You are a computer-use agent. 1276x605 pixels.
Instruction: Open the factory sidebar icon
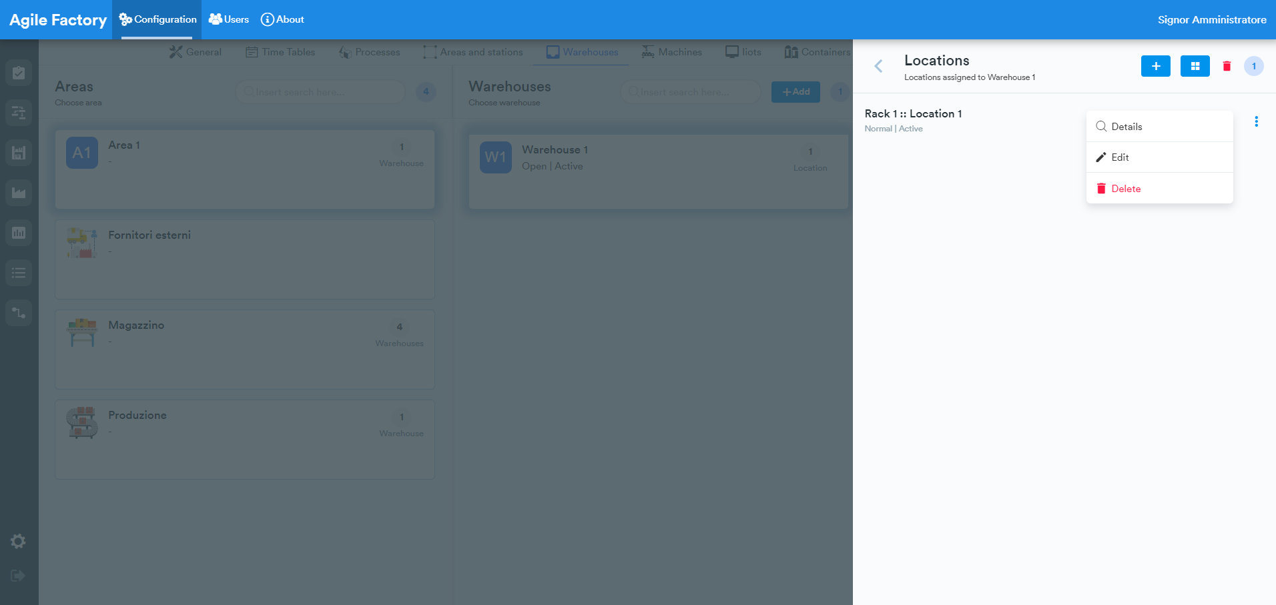(19, 193)
